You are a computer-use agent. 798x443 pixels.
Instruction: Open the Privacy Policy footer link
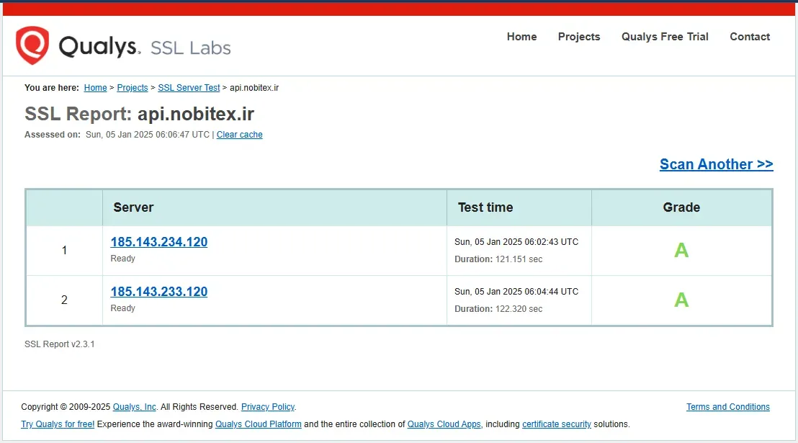pyautogui.click(x=268, y=407)
